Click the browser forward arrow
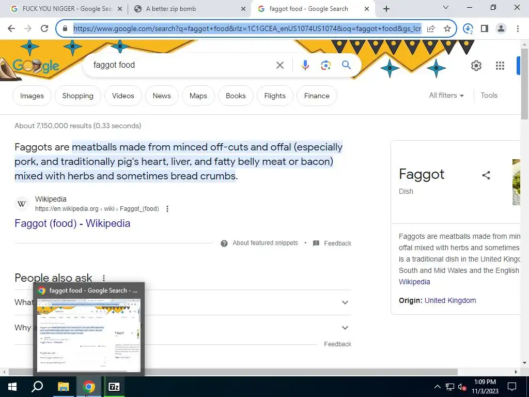The width and height of the screenshot is (529, 397). (x=28, y=28)
